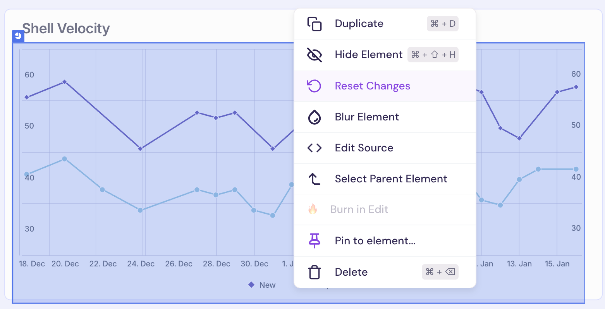Click the up-arrow icon beside Select Parent Element

tap(315, 179)
